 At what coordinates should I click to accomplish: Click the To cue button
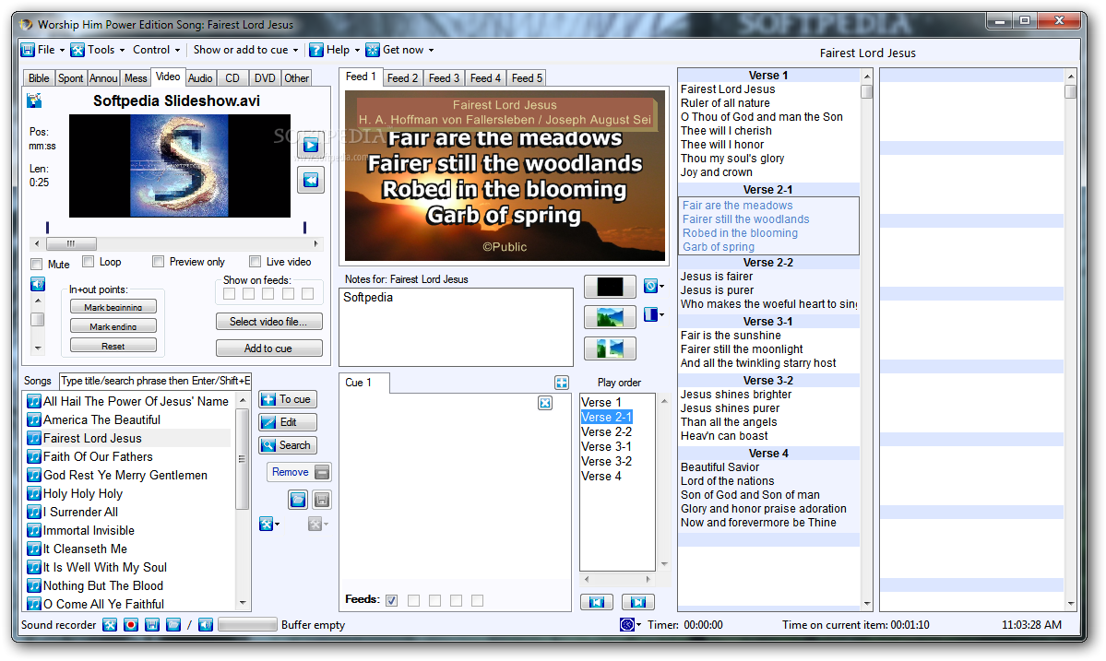tap(288, 399)
